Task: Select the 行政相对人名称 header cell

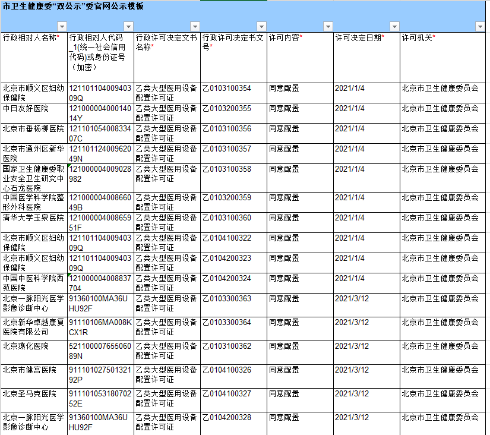Action: point(34,58)
